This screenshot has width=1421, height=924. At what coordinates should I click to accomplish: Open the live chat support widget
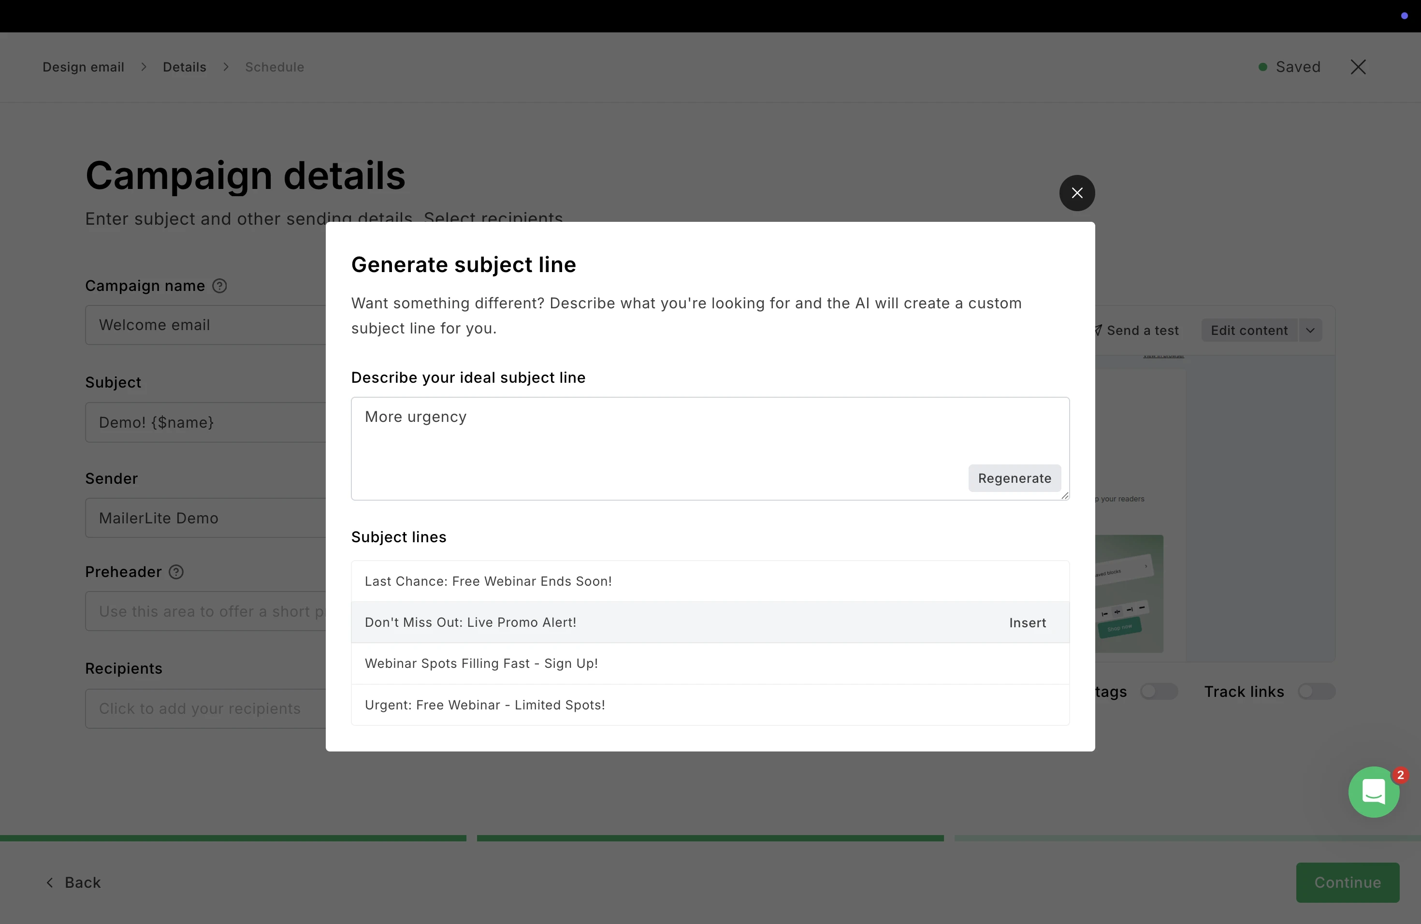(1373, 792)
